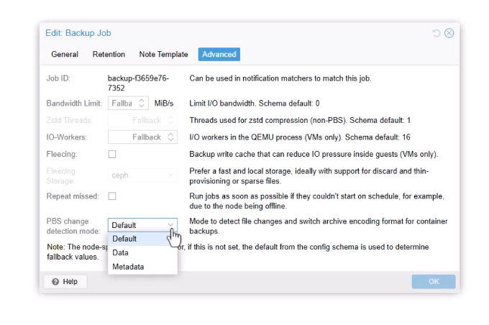Screen dimensions: 489x325
Task: Click the Help question mark button
Action: coord(65,281)
